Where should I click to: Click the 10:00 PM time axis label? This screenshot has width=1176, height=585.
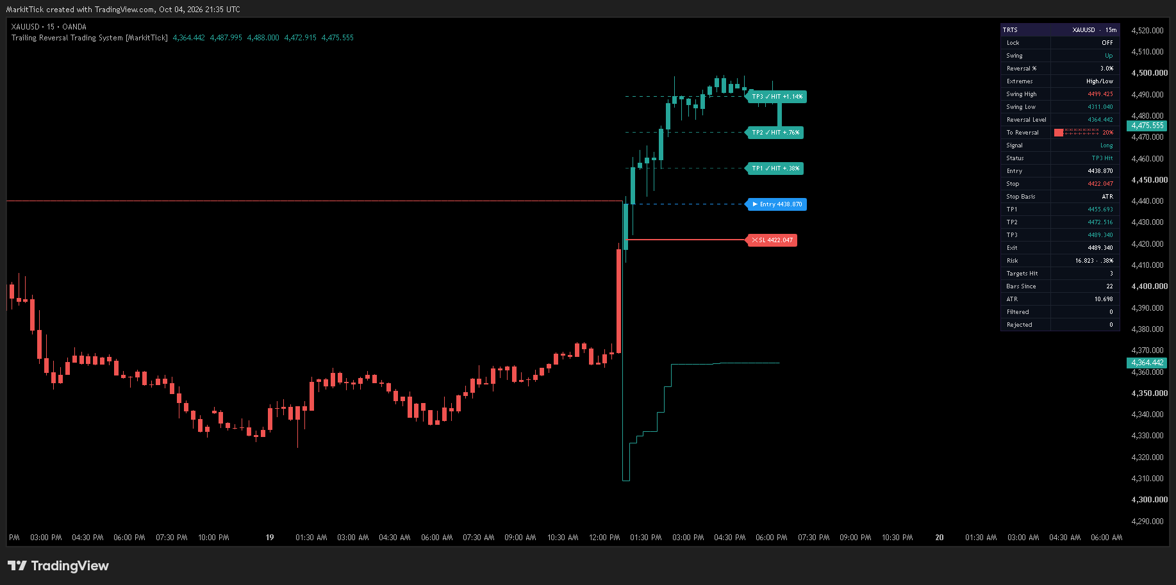tap(213, 538)
